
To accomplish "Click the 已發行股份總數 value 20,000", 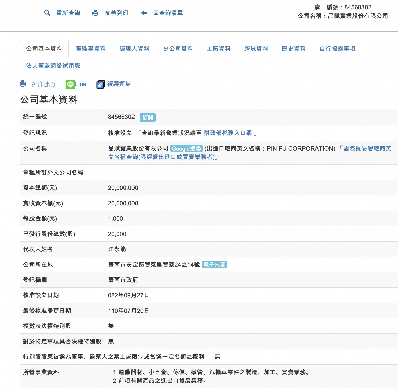I will [117, 234].
